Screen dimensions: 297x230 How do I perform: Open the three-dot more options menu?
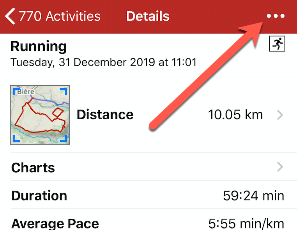[x=276, y=16]
